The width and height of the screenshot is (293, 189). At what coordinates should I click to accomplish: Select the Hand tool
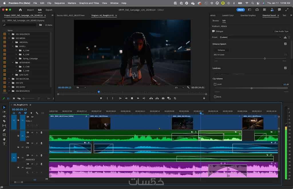pyautogui.click(x=4, y=139)
